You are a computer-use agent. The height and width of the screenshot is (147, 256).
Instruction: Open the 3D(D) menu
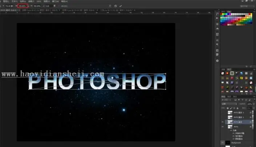click(39, 1)
